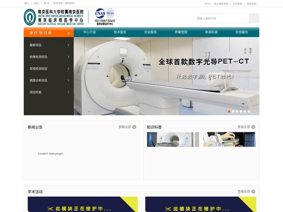
Task: Click 查看全部 text in 知识科普 panel
Action: pyautogui.click(x=244, y=127)
